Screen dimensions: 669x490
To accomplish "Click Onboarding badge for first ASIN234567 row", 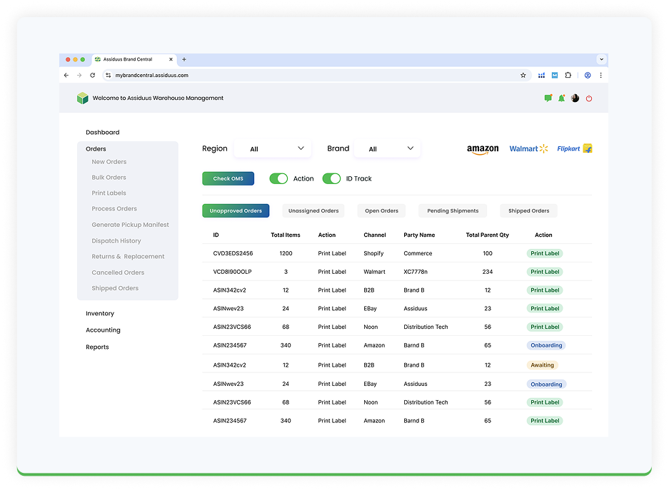I will [546, 345].
